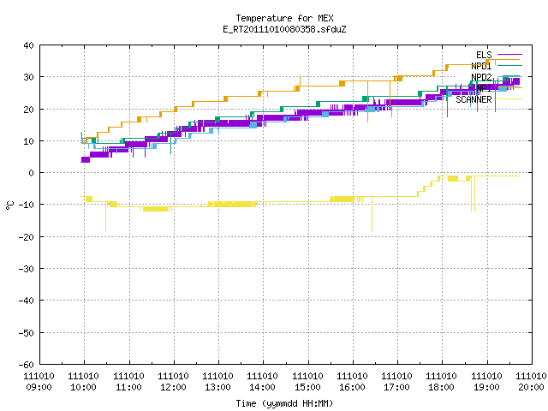Click the 'NPD2' legend label
Viewport: 548px width, 411px height.
481,77
